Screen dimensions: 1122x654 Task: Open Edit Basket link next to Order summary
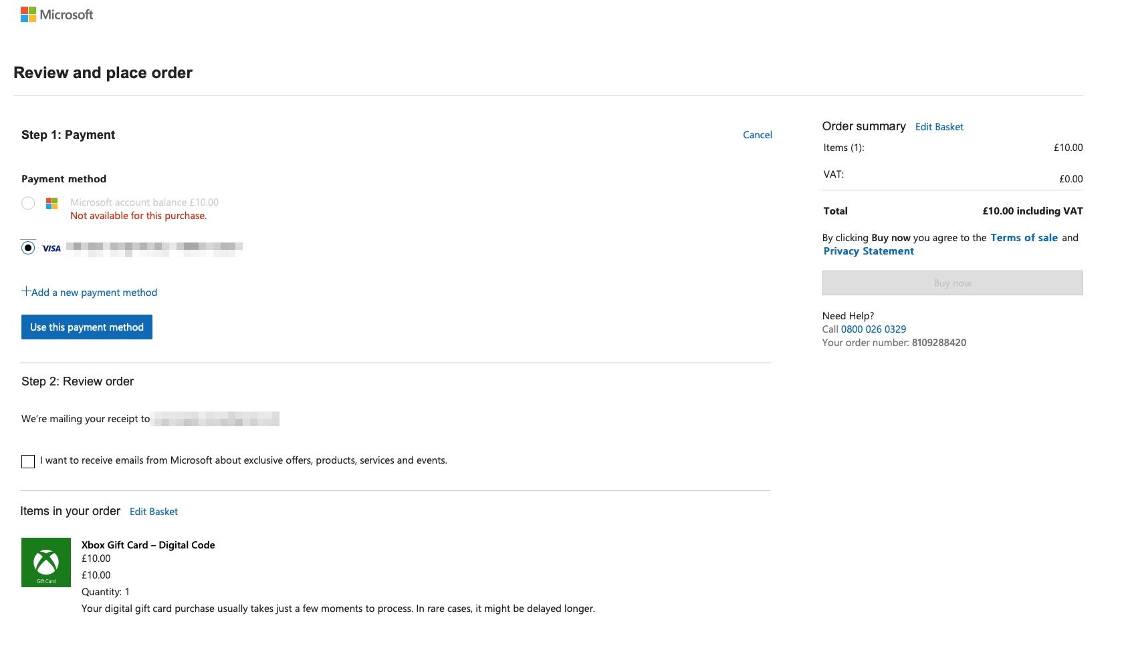[939, 127]
